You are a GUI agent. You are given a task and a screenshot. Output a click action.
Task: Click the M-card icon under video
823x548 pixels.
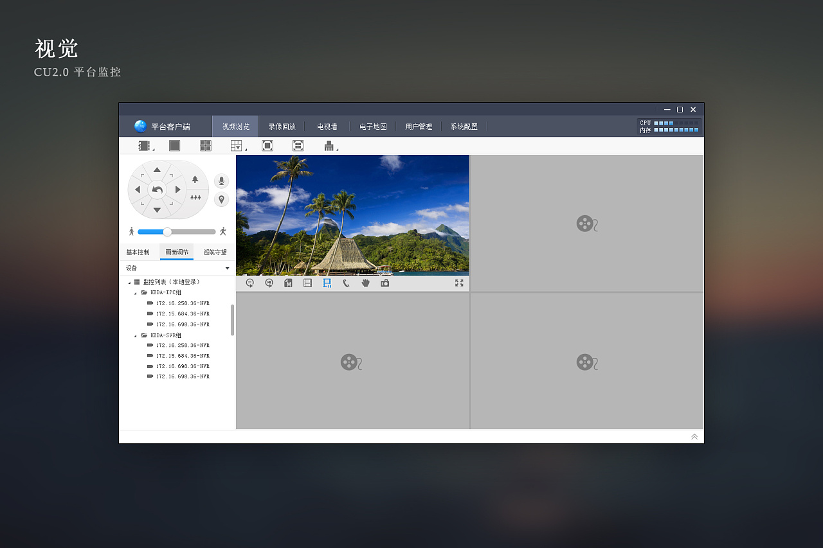[x=288, y=283]
